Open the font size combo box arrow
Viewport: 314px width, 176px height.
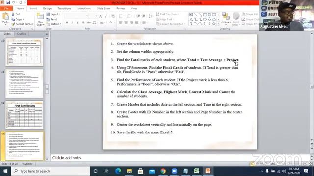96,16
